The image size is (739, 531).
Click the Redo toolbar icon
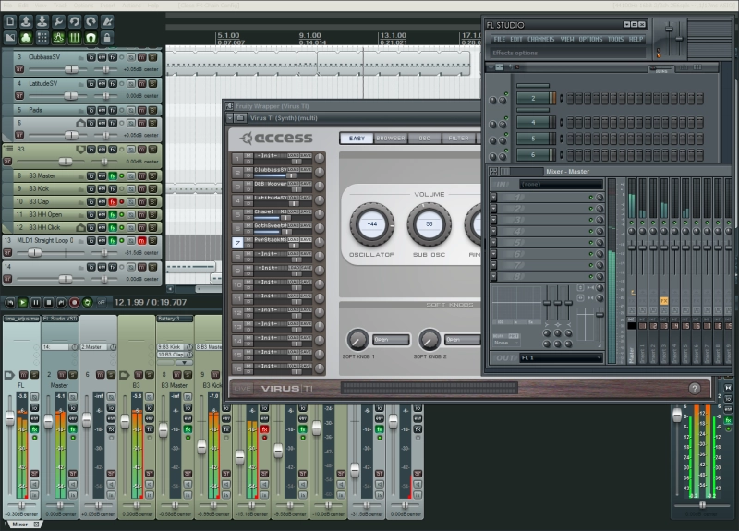pyautogui.click(x=91, y=21)
